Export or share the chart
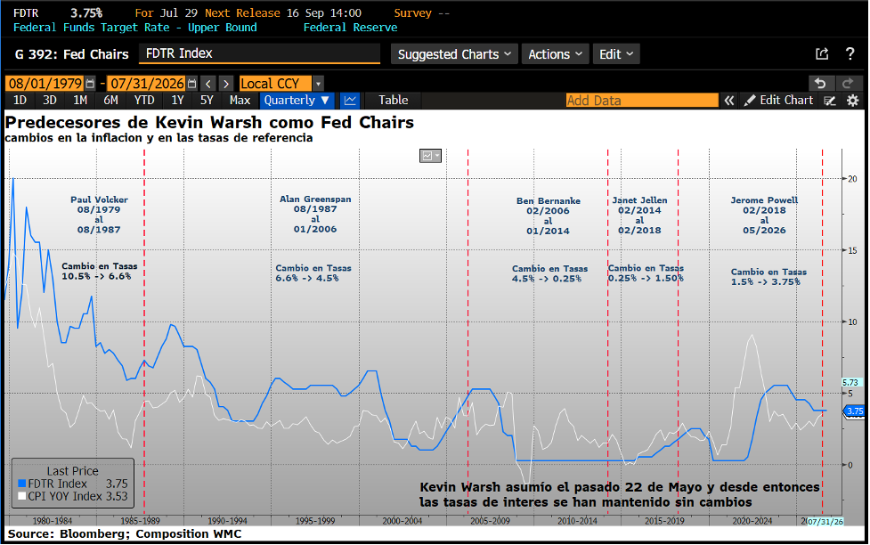870x545 pixels. [x=822, y=53]
